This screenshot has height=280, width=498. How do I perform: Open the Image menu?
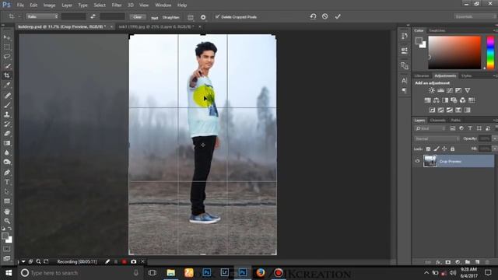49,5
